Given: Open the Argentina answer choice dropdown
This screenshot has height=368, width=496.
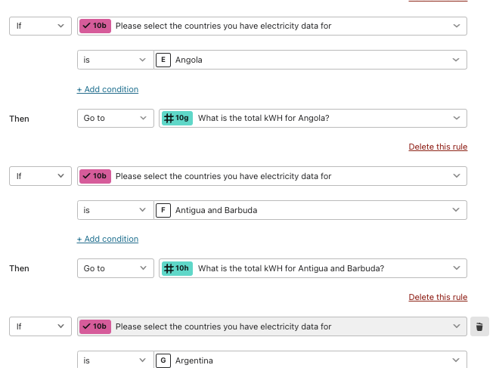Looking at the screenshot, I should click(310, 360).
